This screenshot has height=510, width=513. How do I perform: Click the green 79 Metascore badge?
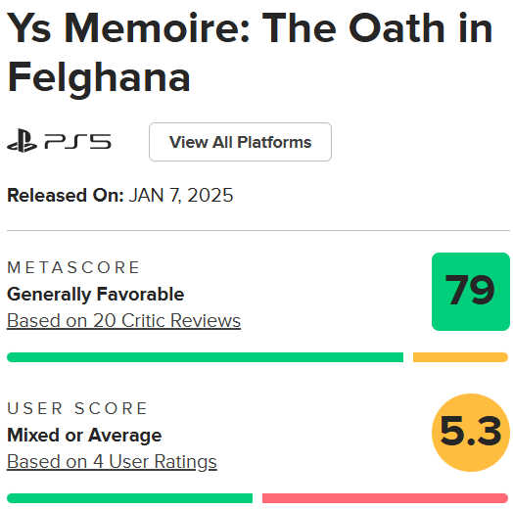pyautogui.click(x=471, y=292)
